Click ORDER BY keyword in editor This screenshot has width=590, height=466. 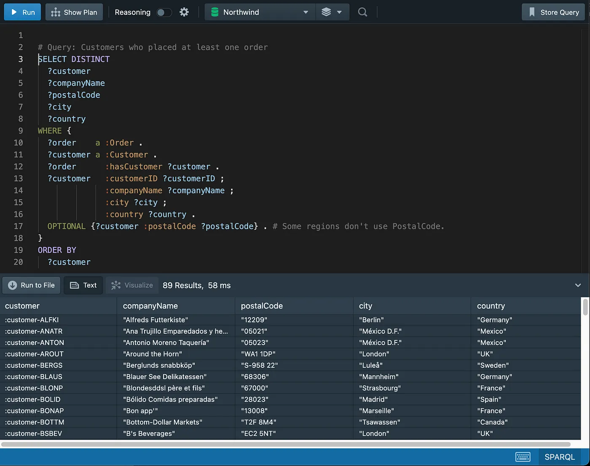pos(57,250)
